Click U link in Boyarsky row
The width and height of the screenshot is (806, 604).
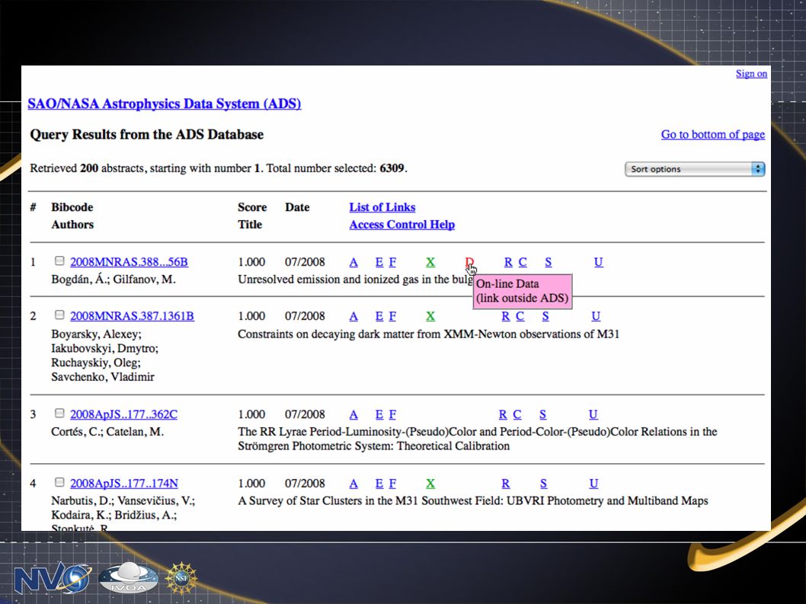596,316
